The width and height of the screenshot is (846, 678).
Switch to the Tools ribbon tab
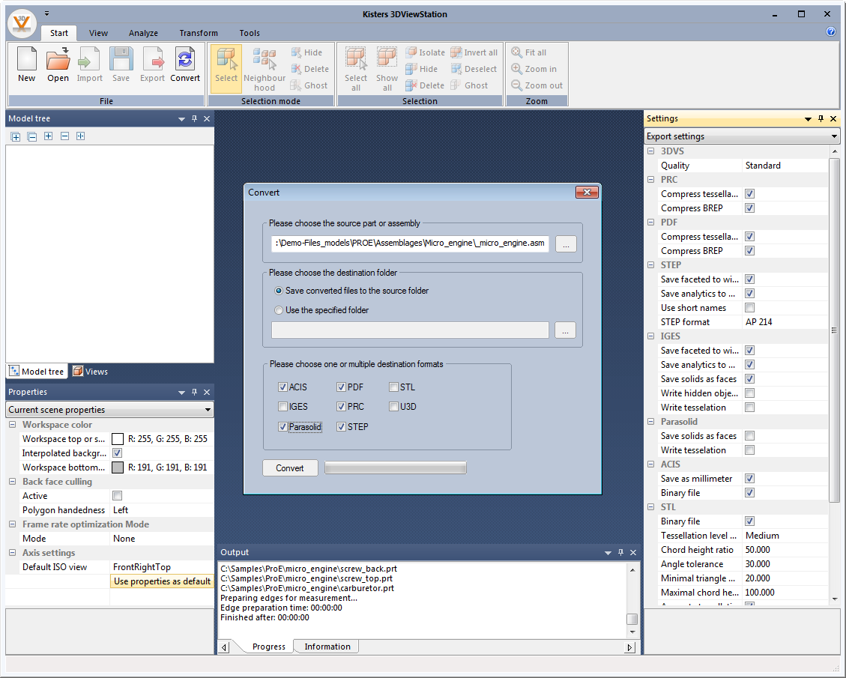click(x=250, y=33)
